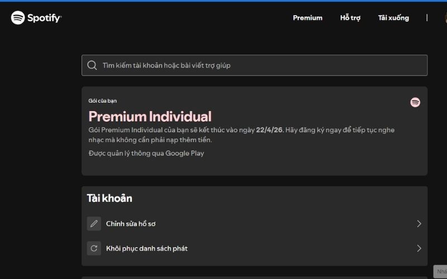447x279 pixels.
Task: Click the magnifier icon in search bar
Action: [92, 65]
